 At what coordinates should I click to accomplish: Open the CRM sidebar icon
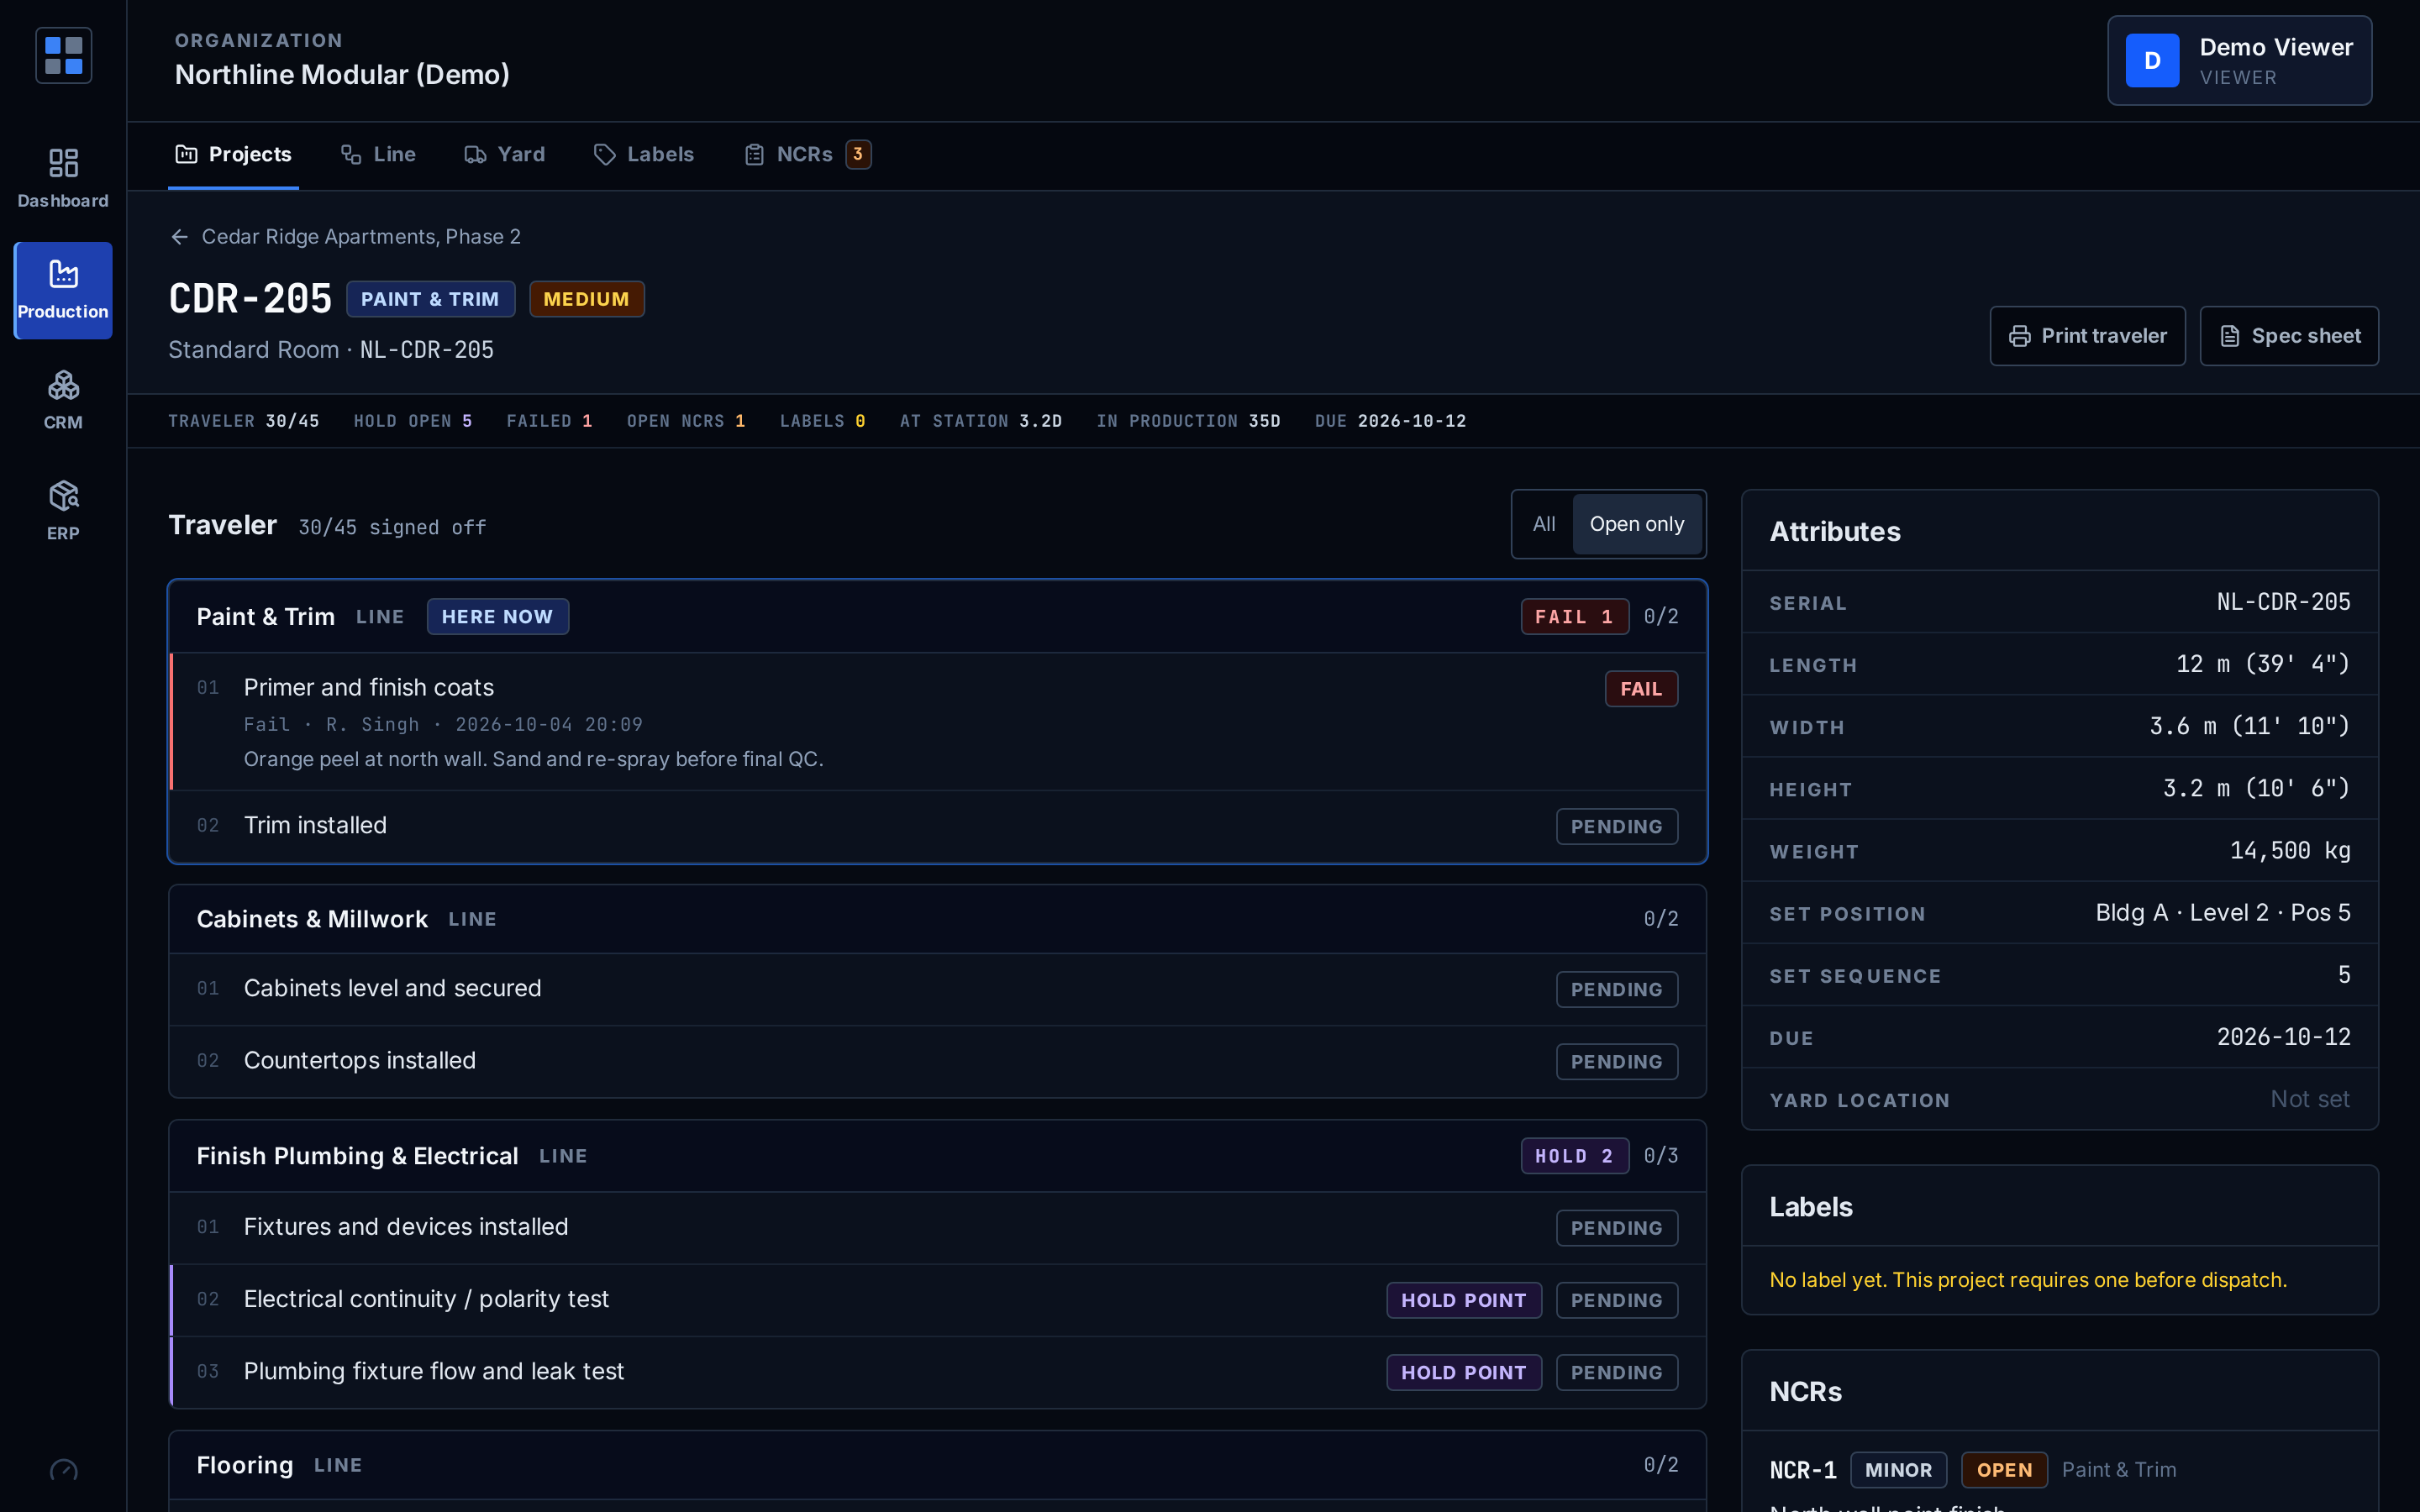pyautogui.click(x=63, y=385)
